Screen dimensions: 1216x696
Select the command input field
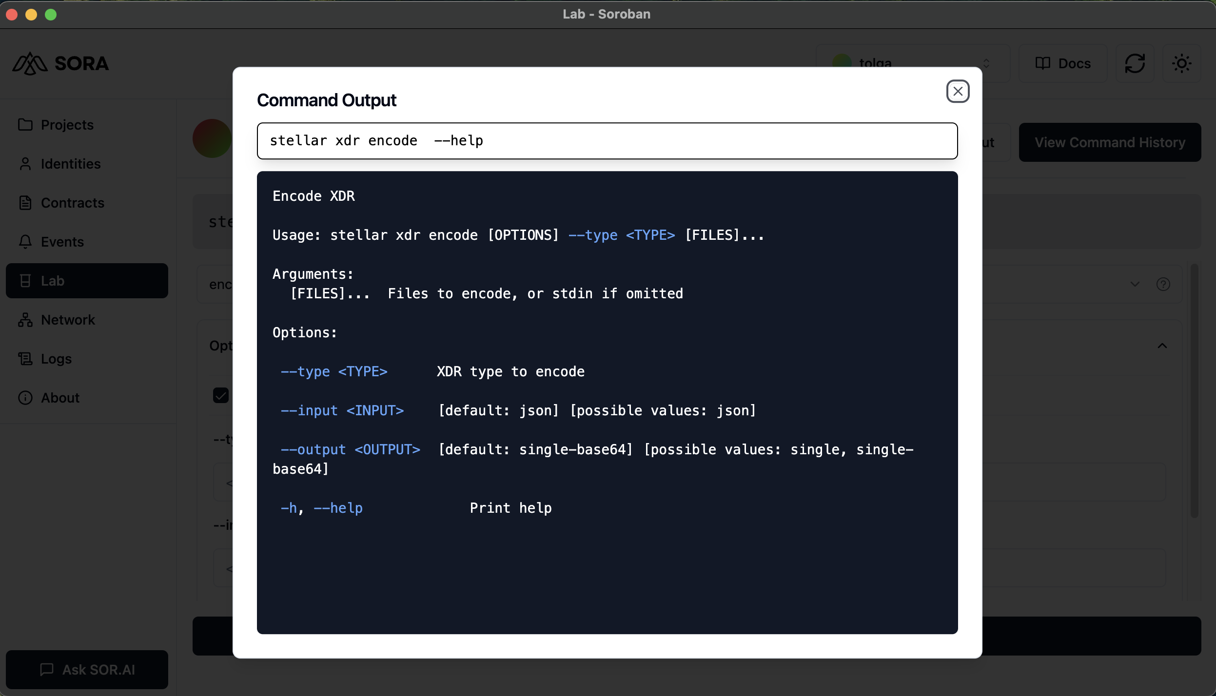607,140
